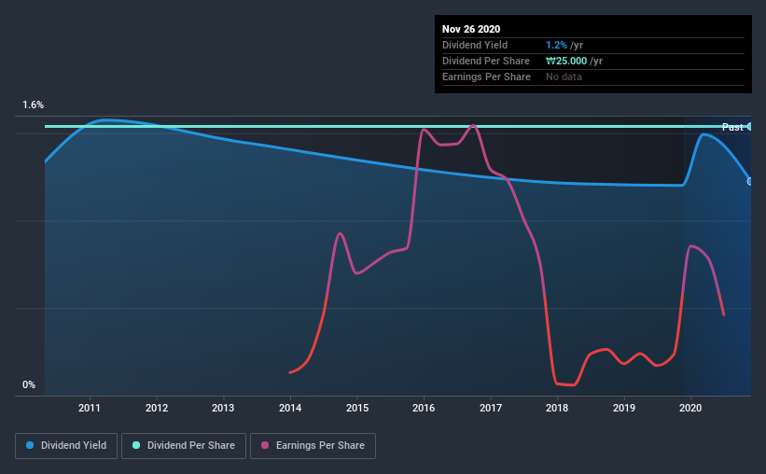Click the teal Dividend Per Share legend dot
This screenshot has height=474, width=766.
tap(136, 445)
